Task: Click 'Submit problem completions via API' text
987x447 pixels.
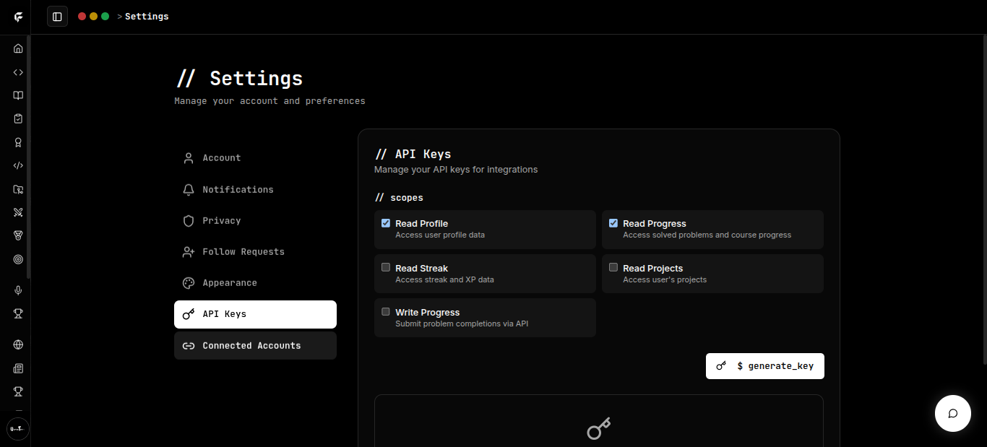Action: [x=462, y=324]
